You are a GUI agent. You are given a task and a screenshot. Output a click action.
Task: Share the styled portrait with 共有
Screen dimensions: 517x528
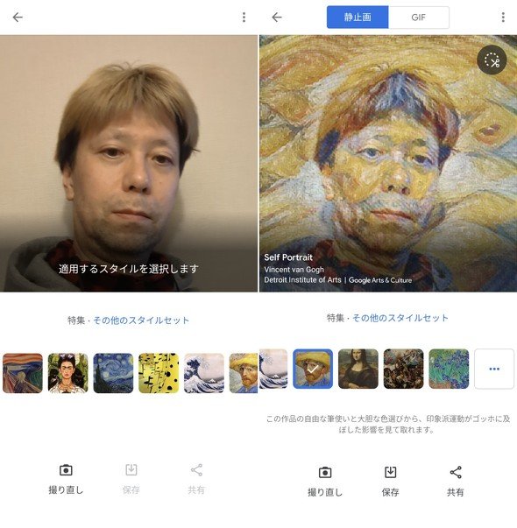point(456,473)
